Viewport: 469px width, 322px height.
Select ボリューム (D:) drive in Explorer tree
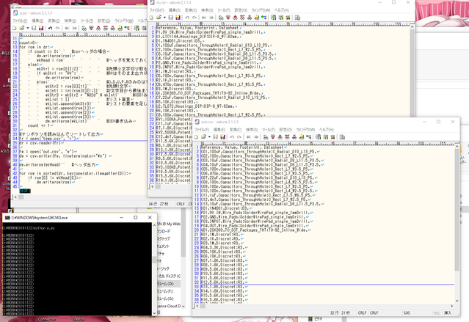point(169,283)
